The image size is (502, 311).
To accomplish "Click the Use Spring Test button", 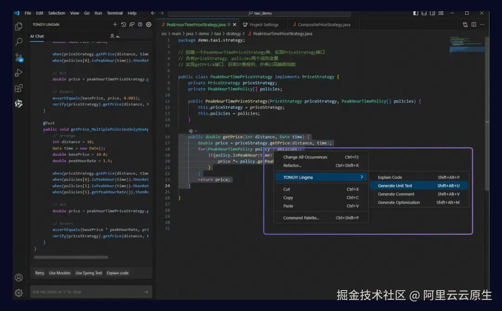I will [89, 273].
